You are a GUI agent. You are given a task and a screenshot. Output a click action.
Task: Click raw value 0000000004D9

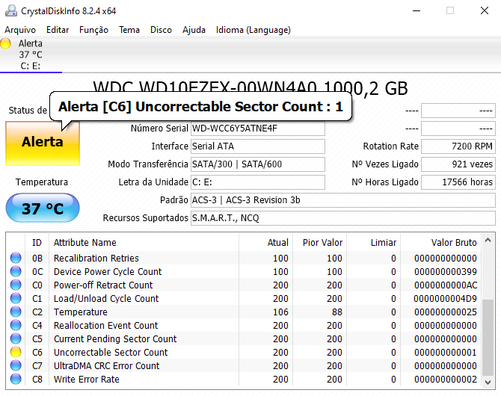[x=446, y=299]
